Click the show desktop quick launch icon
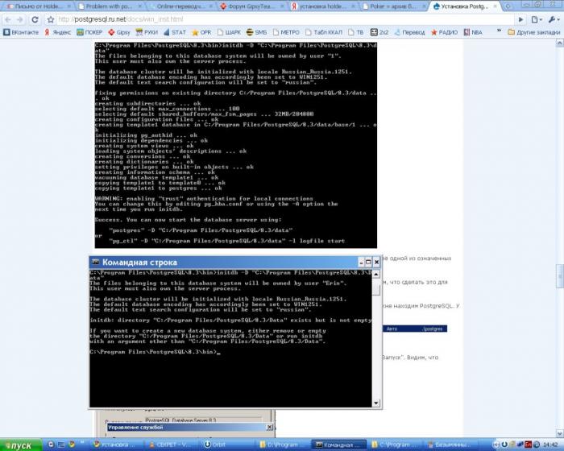Image resolution: width=564 pixels, height=451 pixels. 61,445
